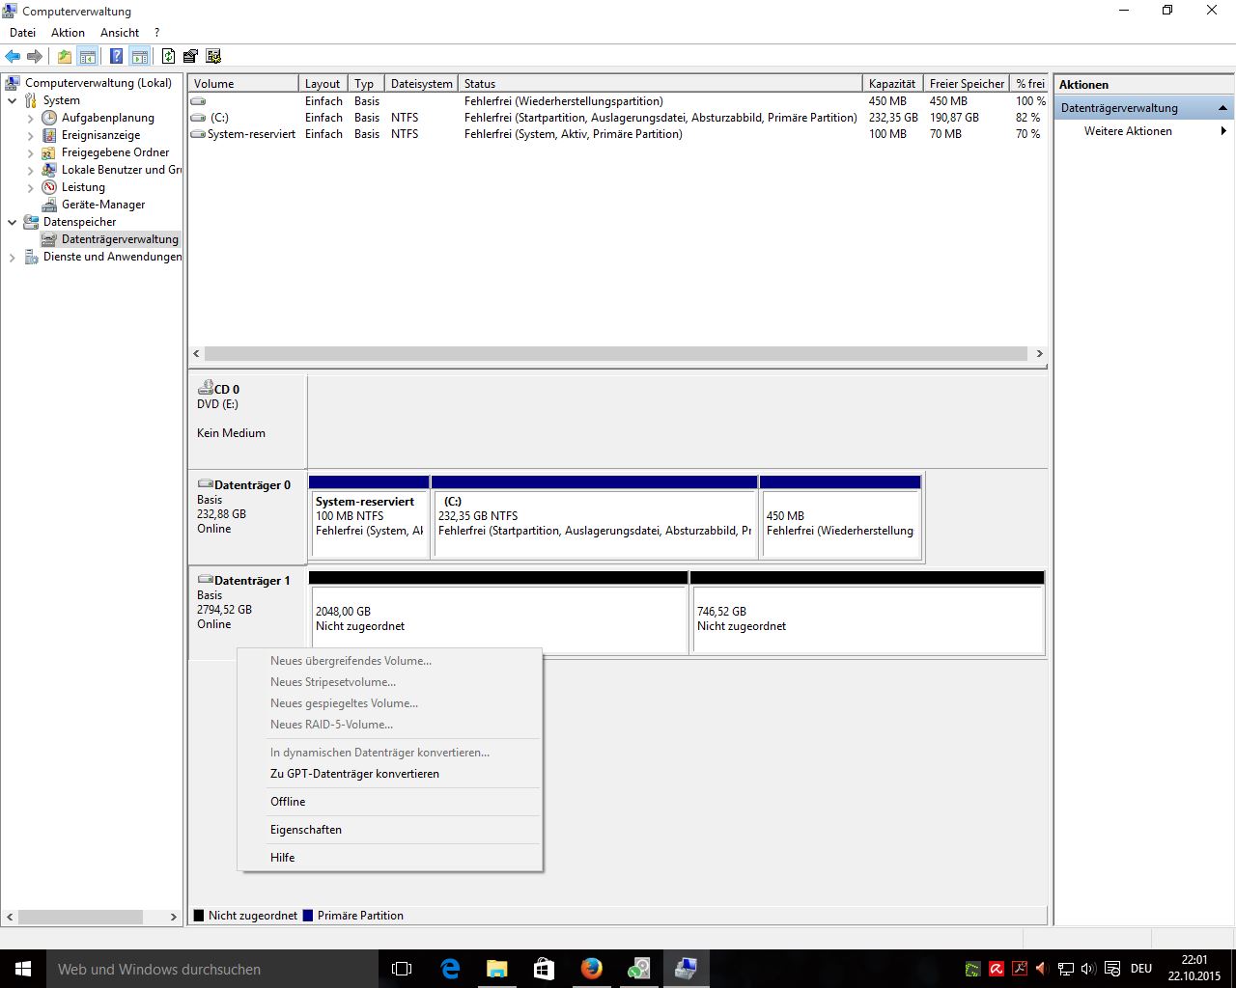This screenshot has width=1236, height=988.
Task: Open Microsoft Edge from taskbar
Action: pyautogui.click(x=450, y=969)
